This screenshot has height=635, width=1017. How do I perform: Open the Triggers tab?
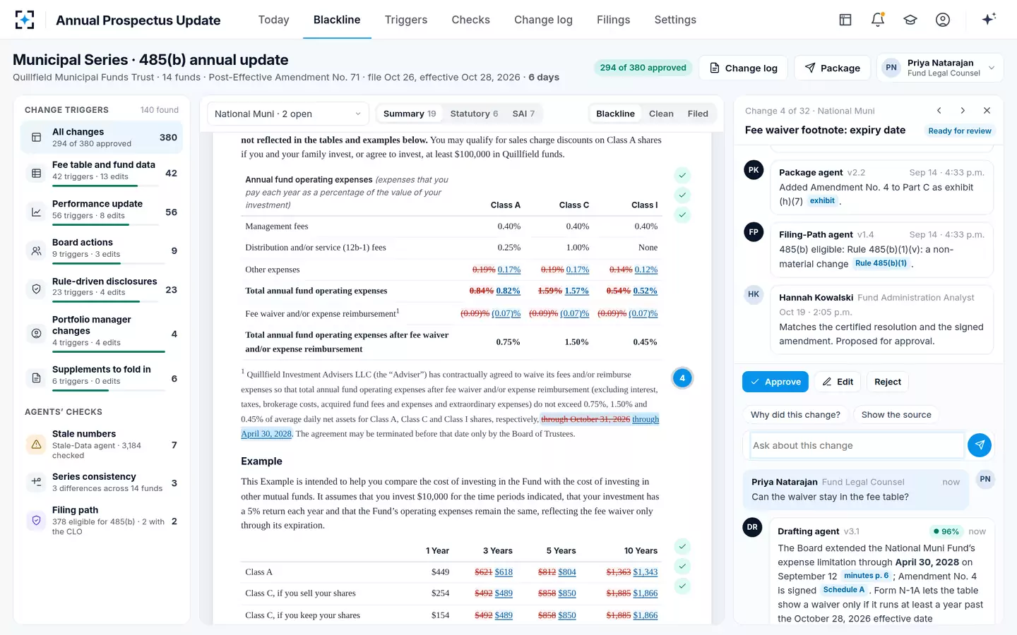tap(406, 20)
